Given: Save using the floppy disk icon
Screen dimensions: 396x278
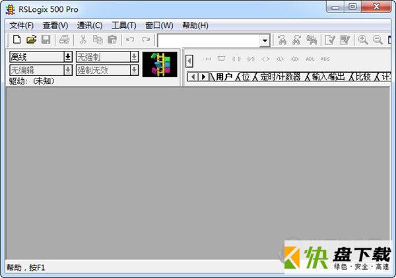Looking at the screenshot, I should (46, 40).
